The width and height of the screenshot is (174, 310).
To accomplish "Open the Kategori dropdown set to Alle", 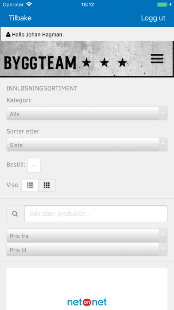I will [x=87, y=114].
